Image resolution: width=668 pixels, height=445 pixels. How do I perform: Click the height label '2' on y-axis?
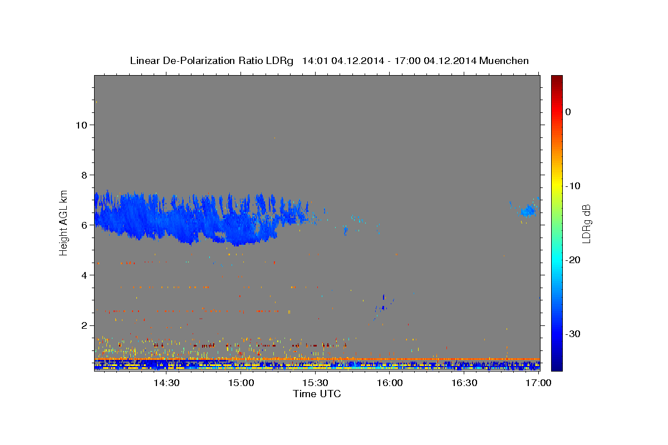click(x=83, y=325)
